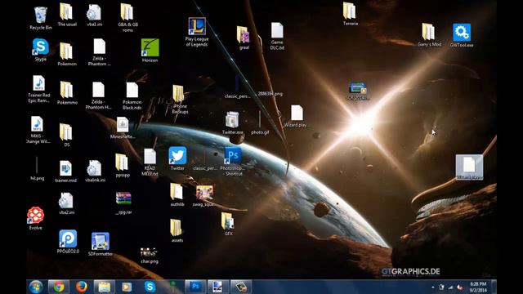Image resolution: width=523 pixels, height=294 pixels.
Task: Select the char.png image
Action: click(x=149, y=256)
